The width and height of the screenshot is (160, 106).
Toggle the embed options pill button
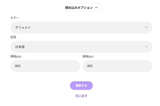[x=81, y=8]
